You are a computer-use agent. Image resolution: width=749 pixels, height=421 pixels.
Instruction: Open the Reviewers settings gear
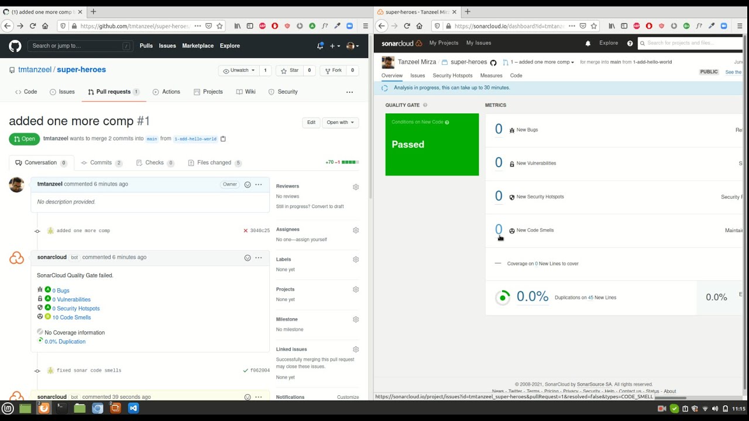click(355, 187)
